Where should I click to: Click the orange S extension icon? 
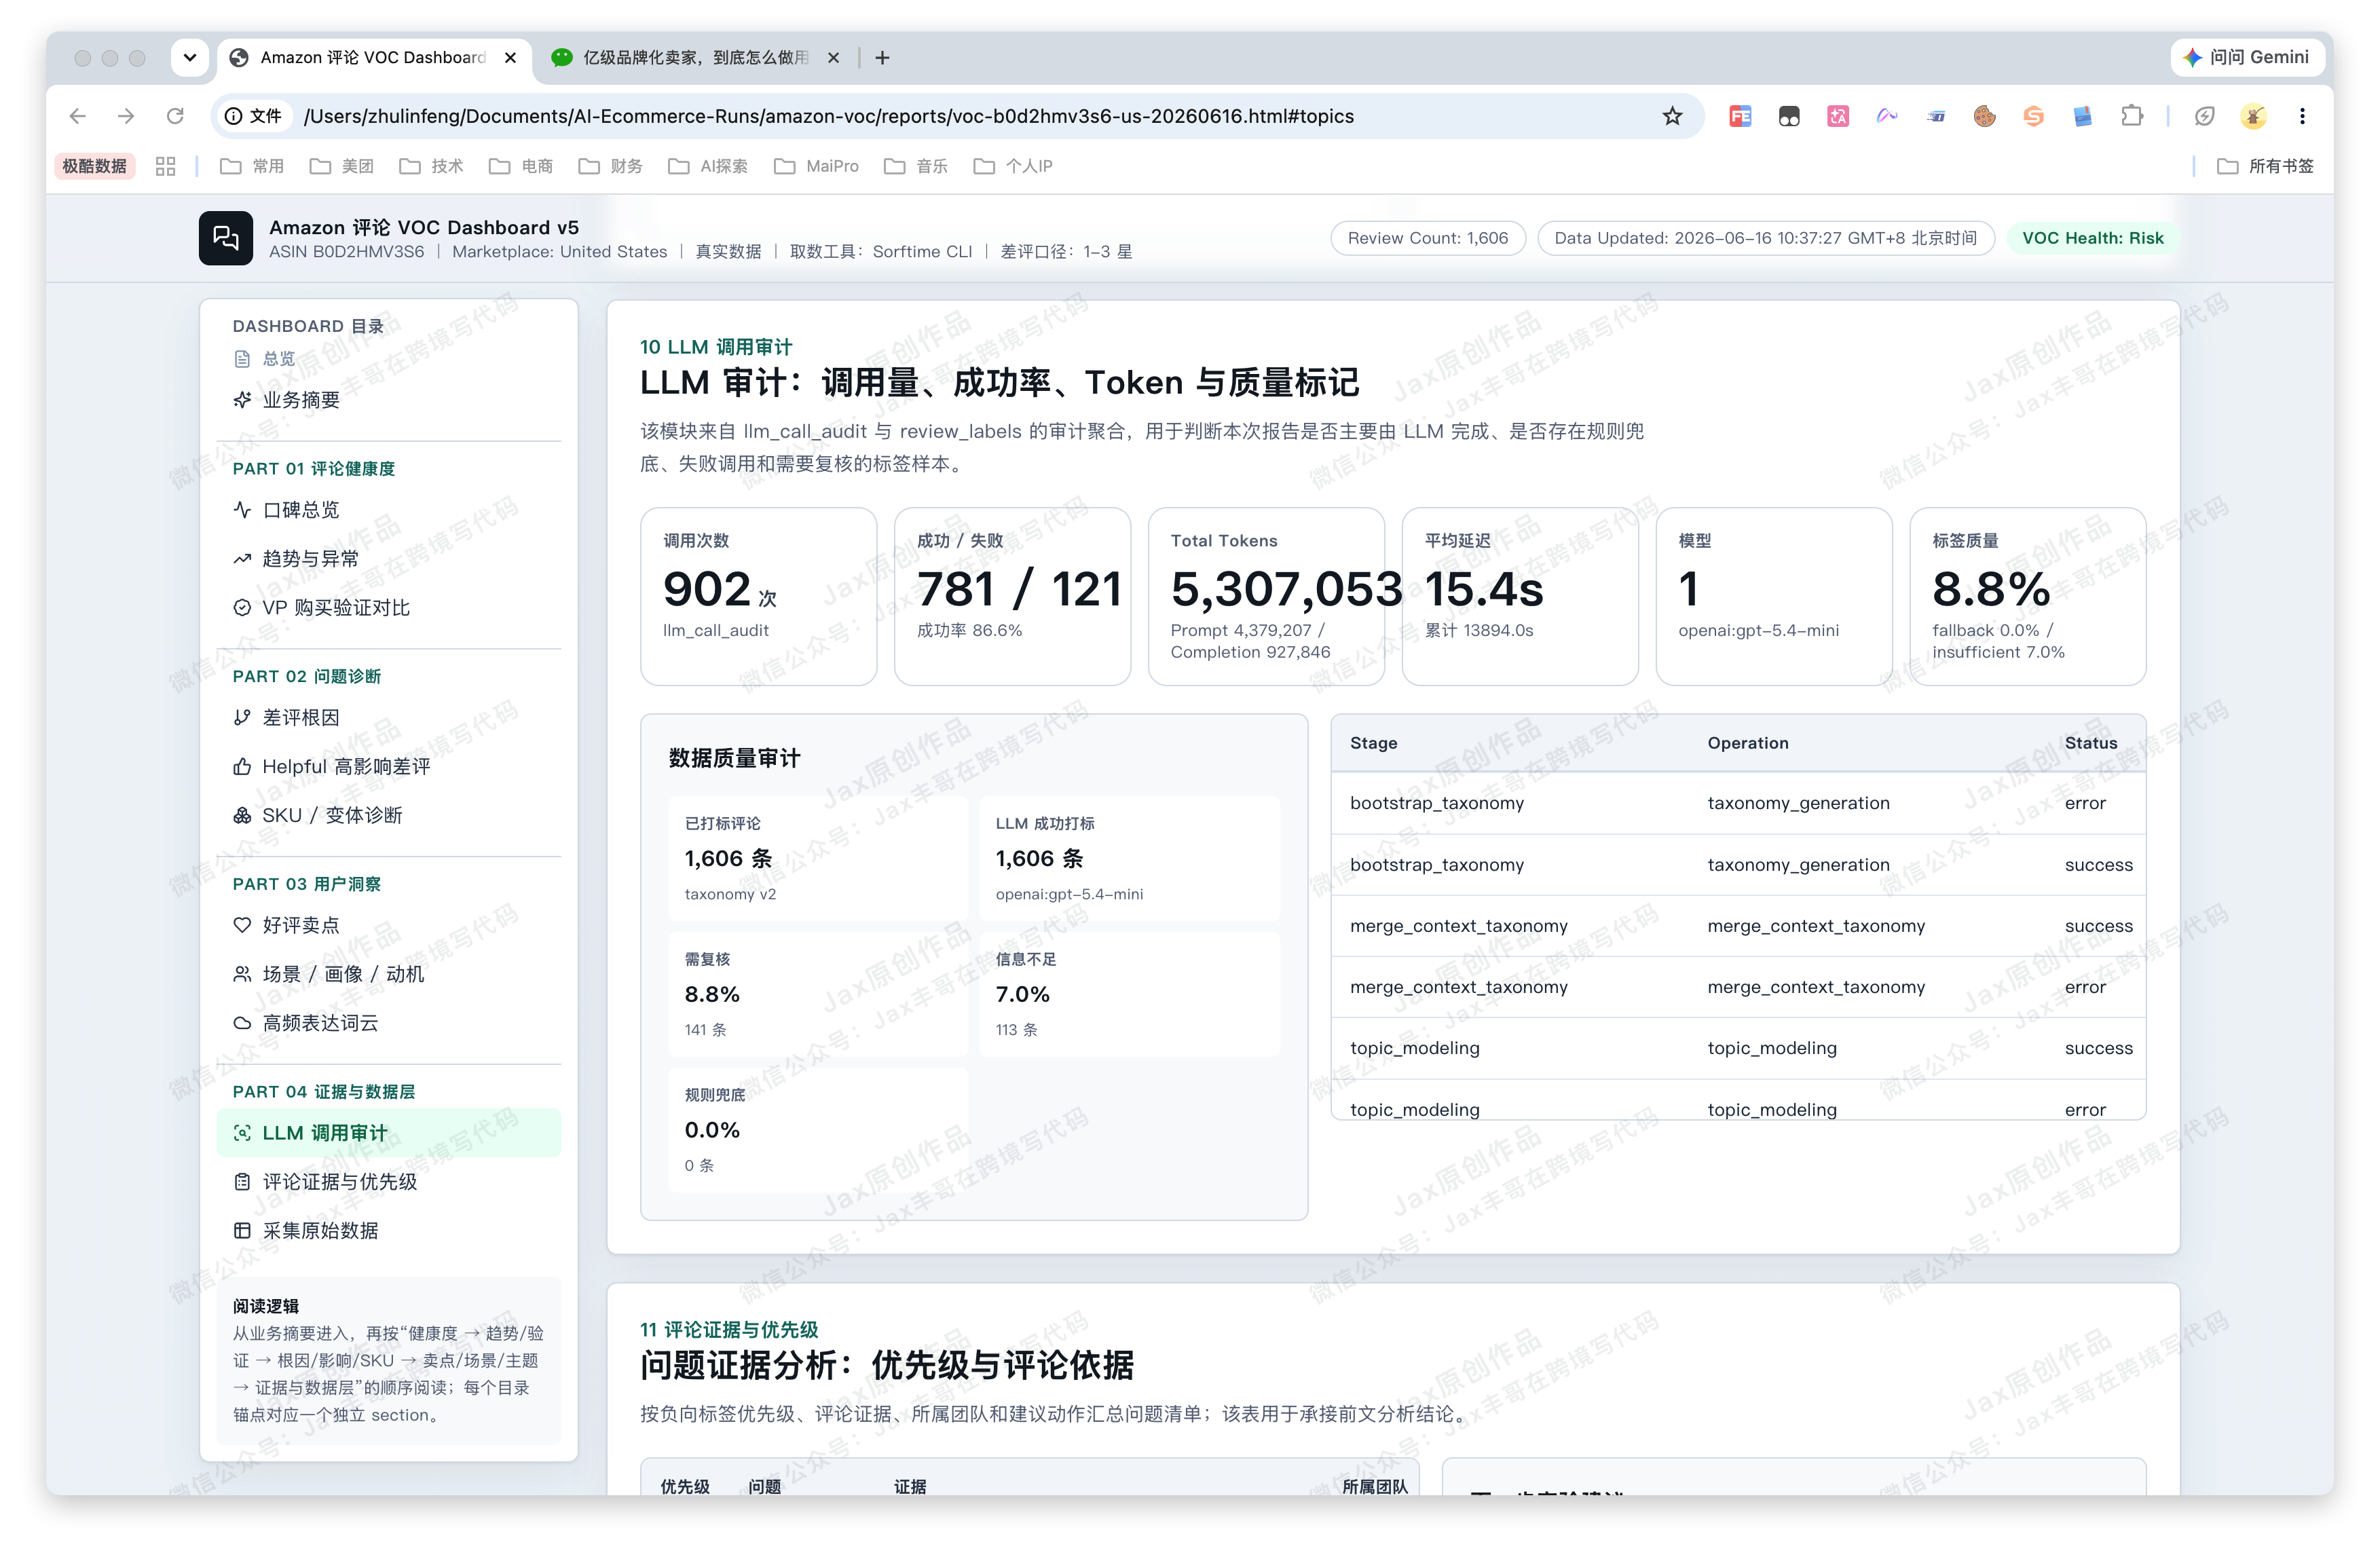click(x=2034, y=116)
